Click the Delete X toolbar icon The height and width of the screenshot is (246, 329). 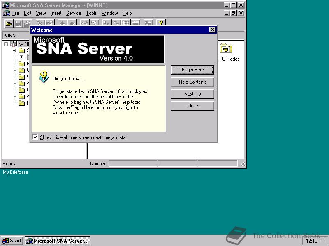pyautogui.click(x=40, y=23)
